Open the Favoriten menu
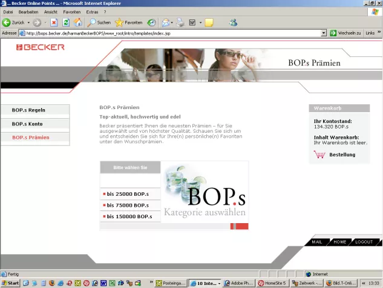The image size is (383, 288). click(72, 12)
